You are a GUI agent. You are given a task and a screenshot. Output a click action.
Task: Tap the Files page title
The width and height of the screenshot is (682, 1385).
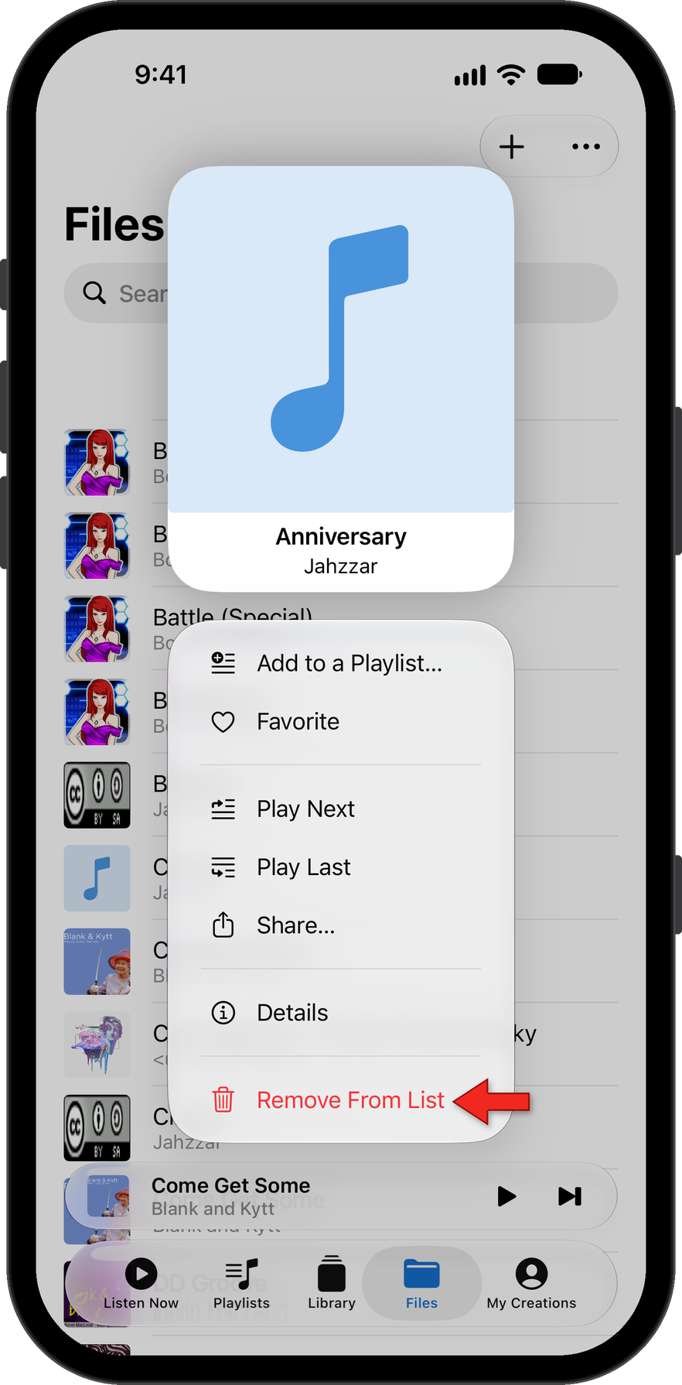pos(114,224)
